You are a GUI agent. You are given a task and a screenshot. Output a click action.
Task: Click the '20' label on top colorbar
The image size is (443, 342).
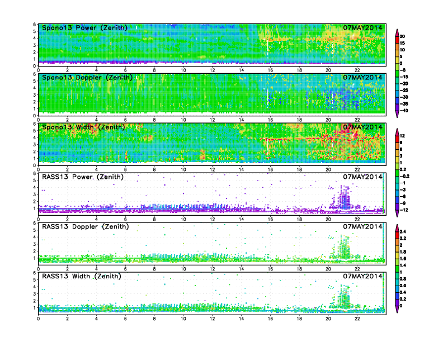(402, 36)
